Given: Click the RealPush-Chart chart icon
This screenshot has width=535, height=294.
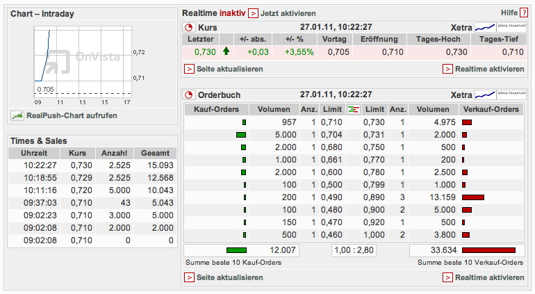Looking at the screenshot, I should pos(17,115).
